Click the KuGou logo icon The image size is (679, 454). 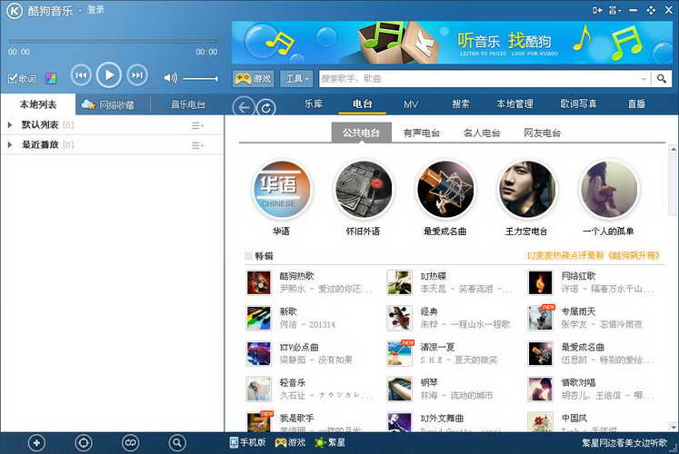pos(14,10)
